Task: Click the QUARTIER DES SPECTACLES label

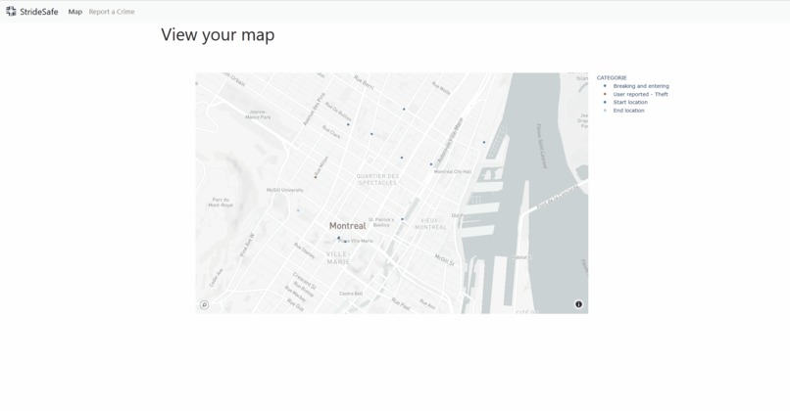Action: click(x=377, y=180)
